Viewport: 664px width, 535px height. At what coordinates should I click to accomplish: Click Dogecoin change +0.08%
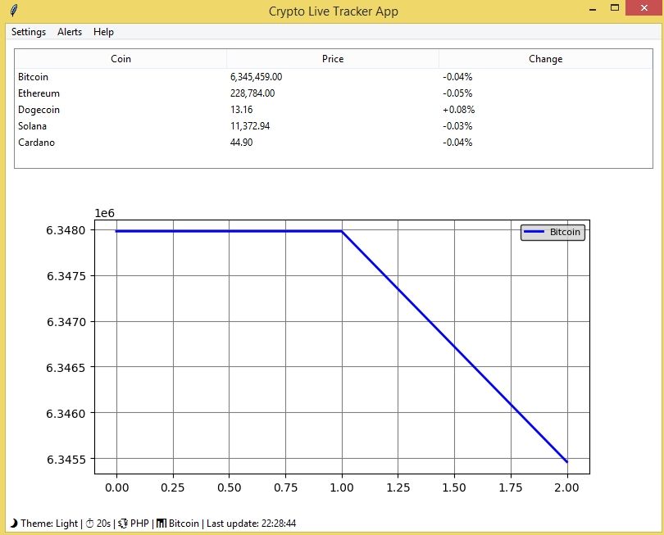pos(458,110)
